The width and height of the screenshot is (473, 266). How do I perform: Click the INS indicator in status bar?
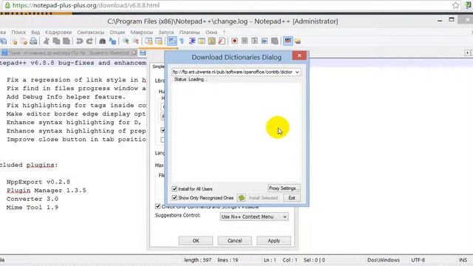[463, 260]
